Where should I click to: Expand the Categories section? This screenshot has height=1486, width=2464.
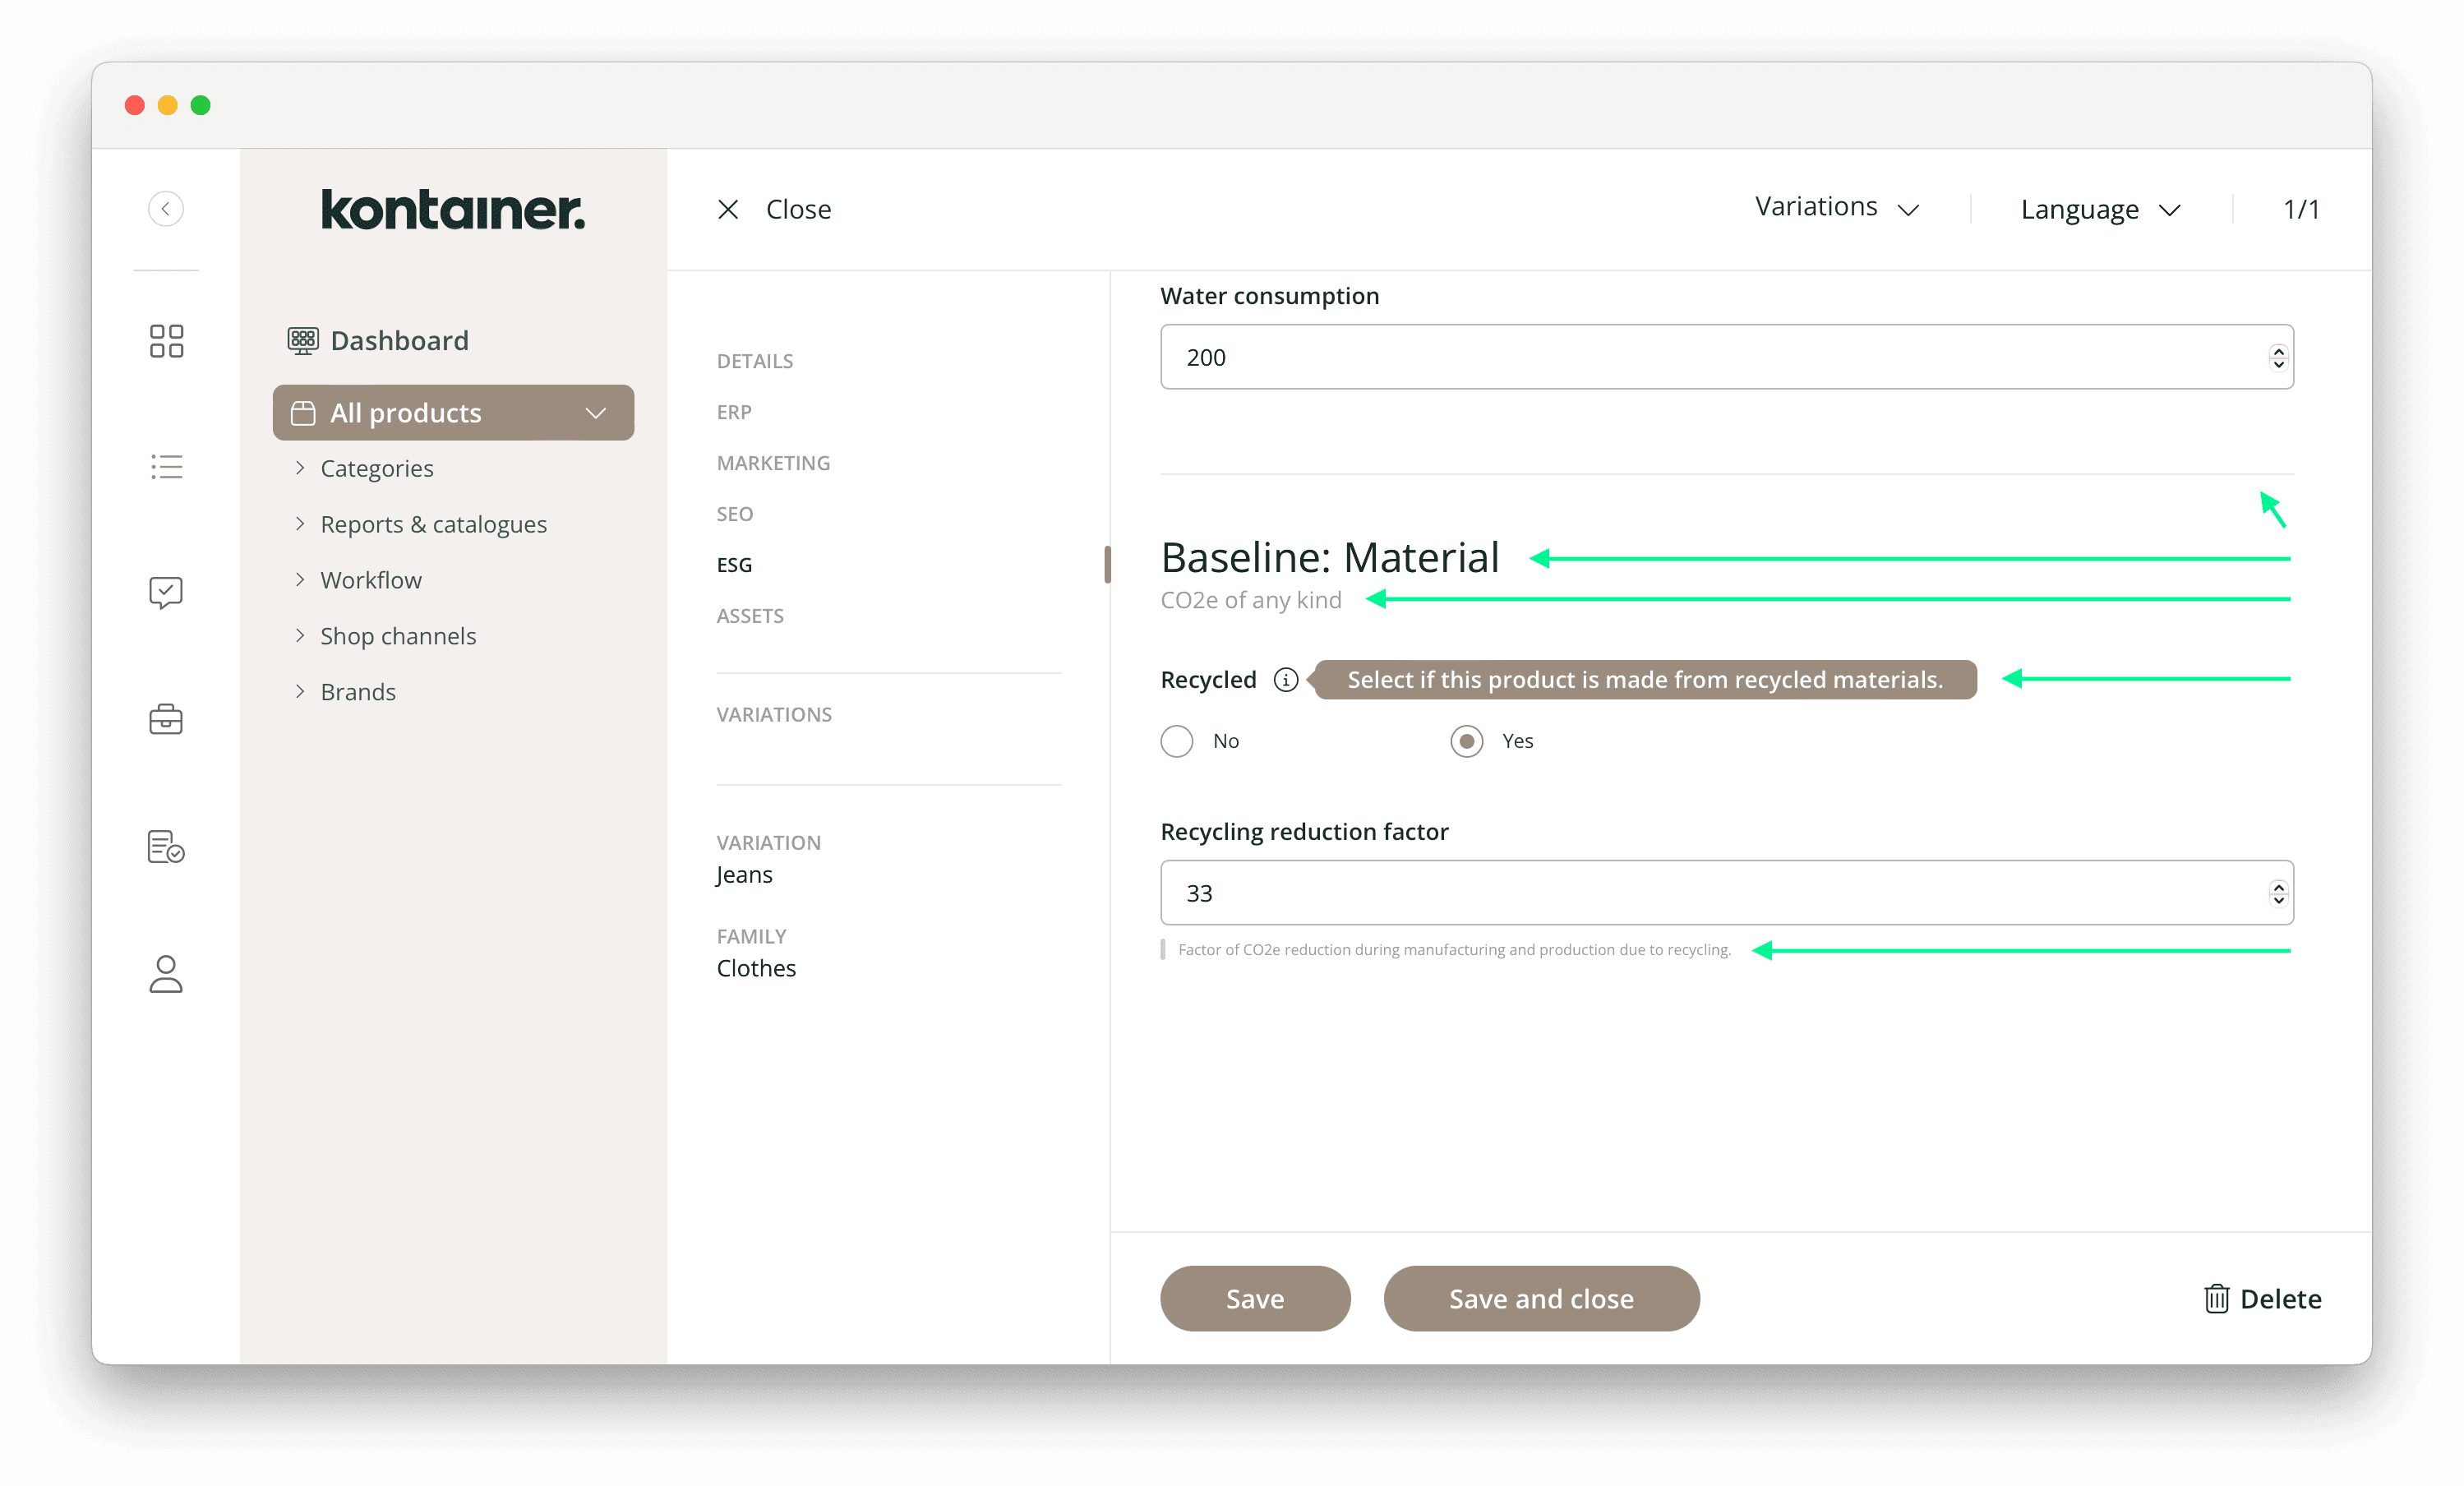377,468
